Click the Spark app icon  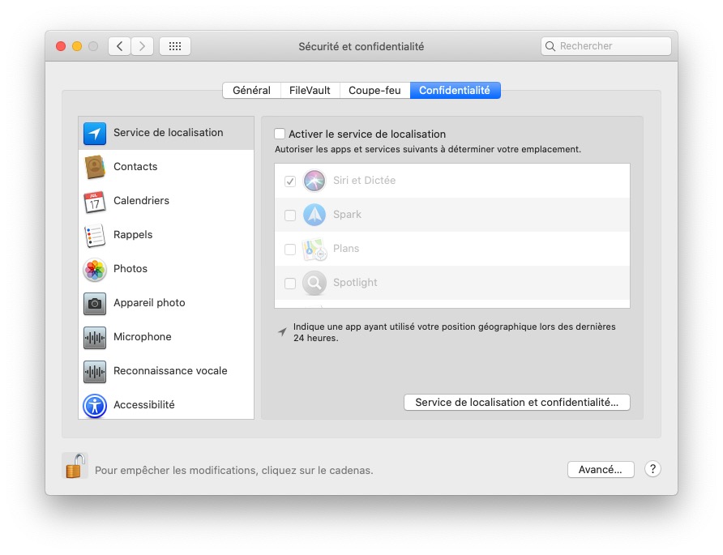tap(314, 215)
